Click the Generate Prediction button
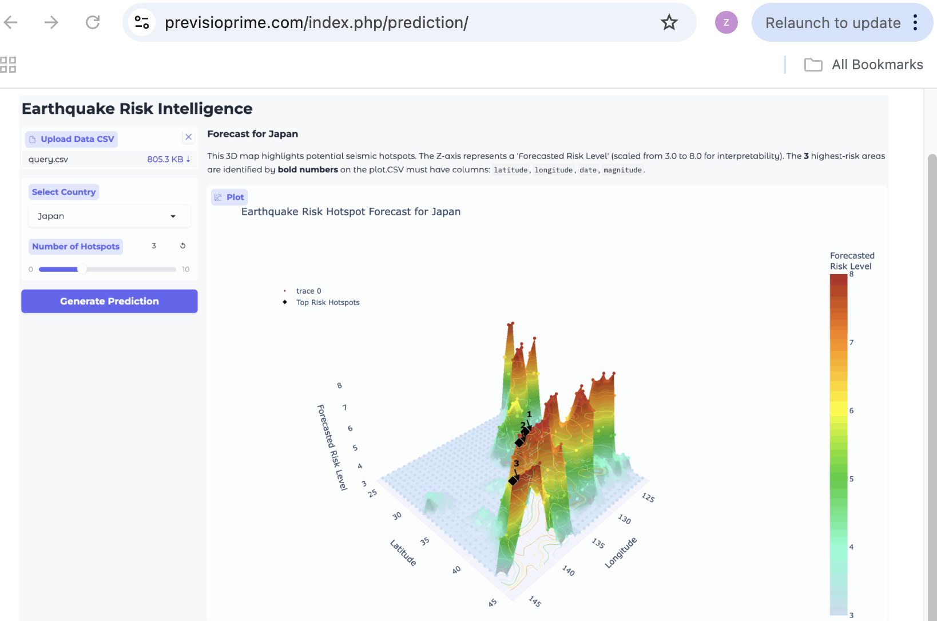Viewport: 937px width, 621px height. pos(109,301)
